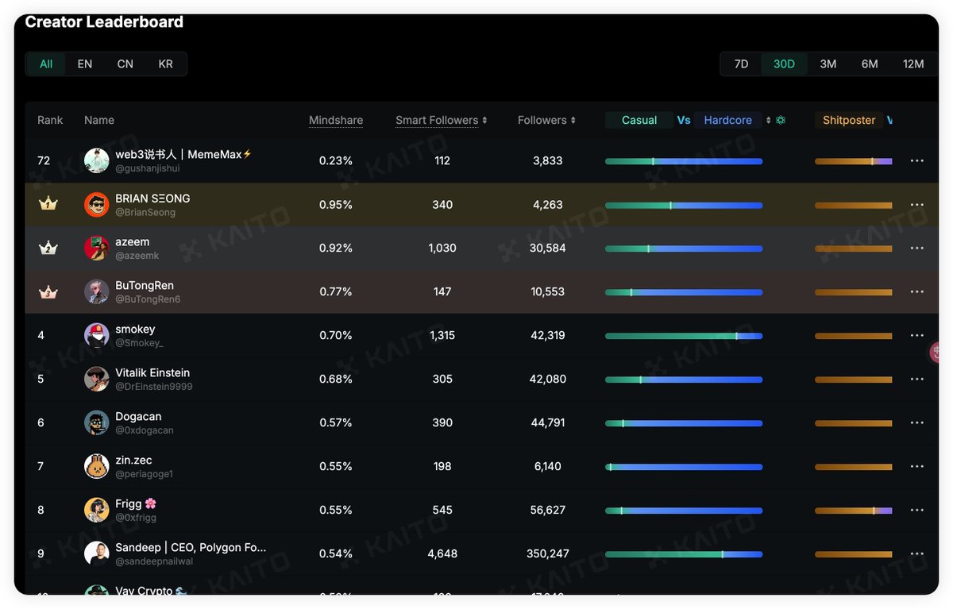The height and width of the screenshot is (609, 953).
Task: Open more options for BRIAN SEONG row
Action: coord(916,204)
